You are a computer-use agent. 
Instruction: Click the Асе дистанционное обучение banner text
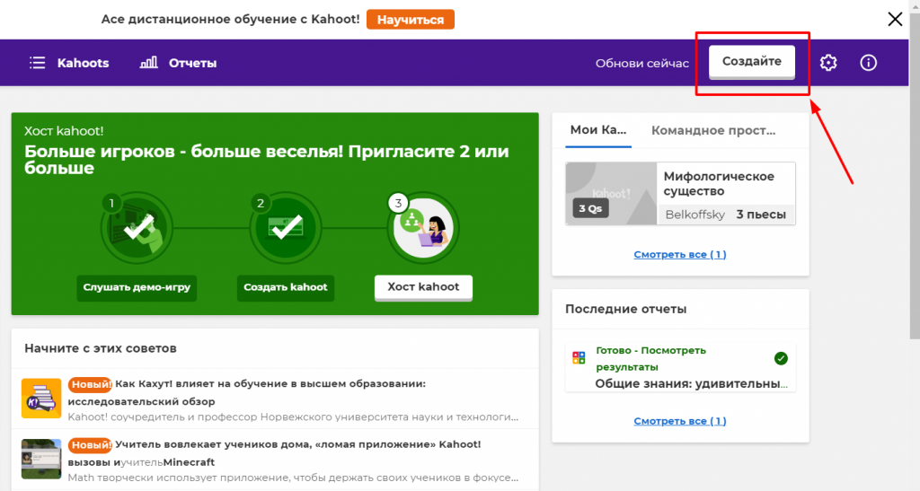coord(230,20)
